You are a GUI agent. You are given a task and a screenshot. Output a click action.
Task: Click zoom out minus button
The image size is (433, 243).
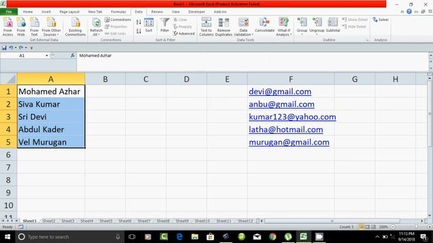(x=393, y=227)
